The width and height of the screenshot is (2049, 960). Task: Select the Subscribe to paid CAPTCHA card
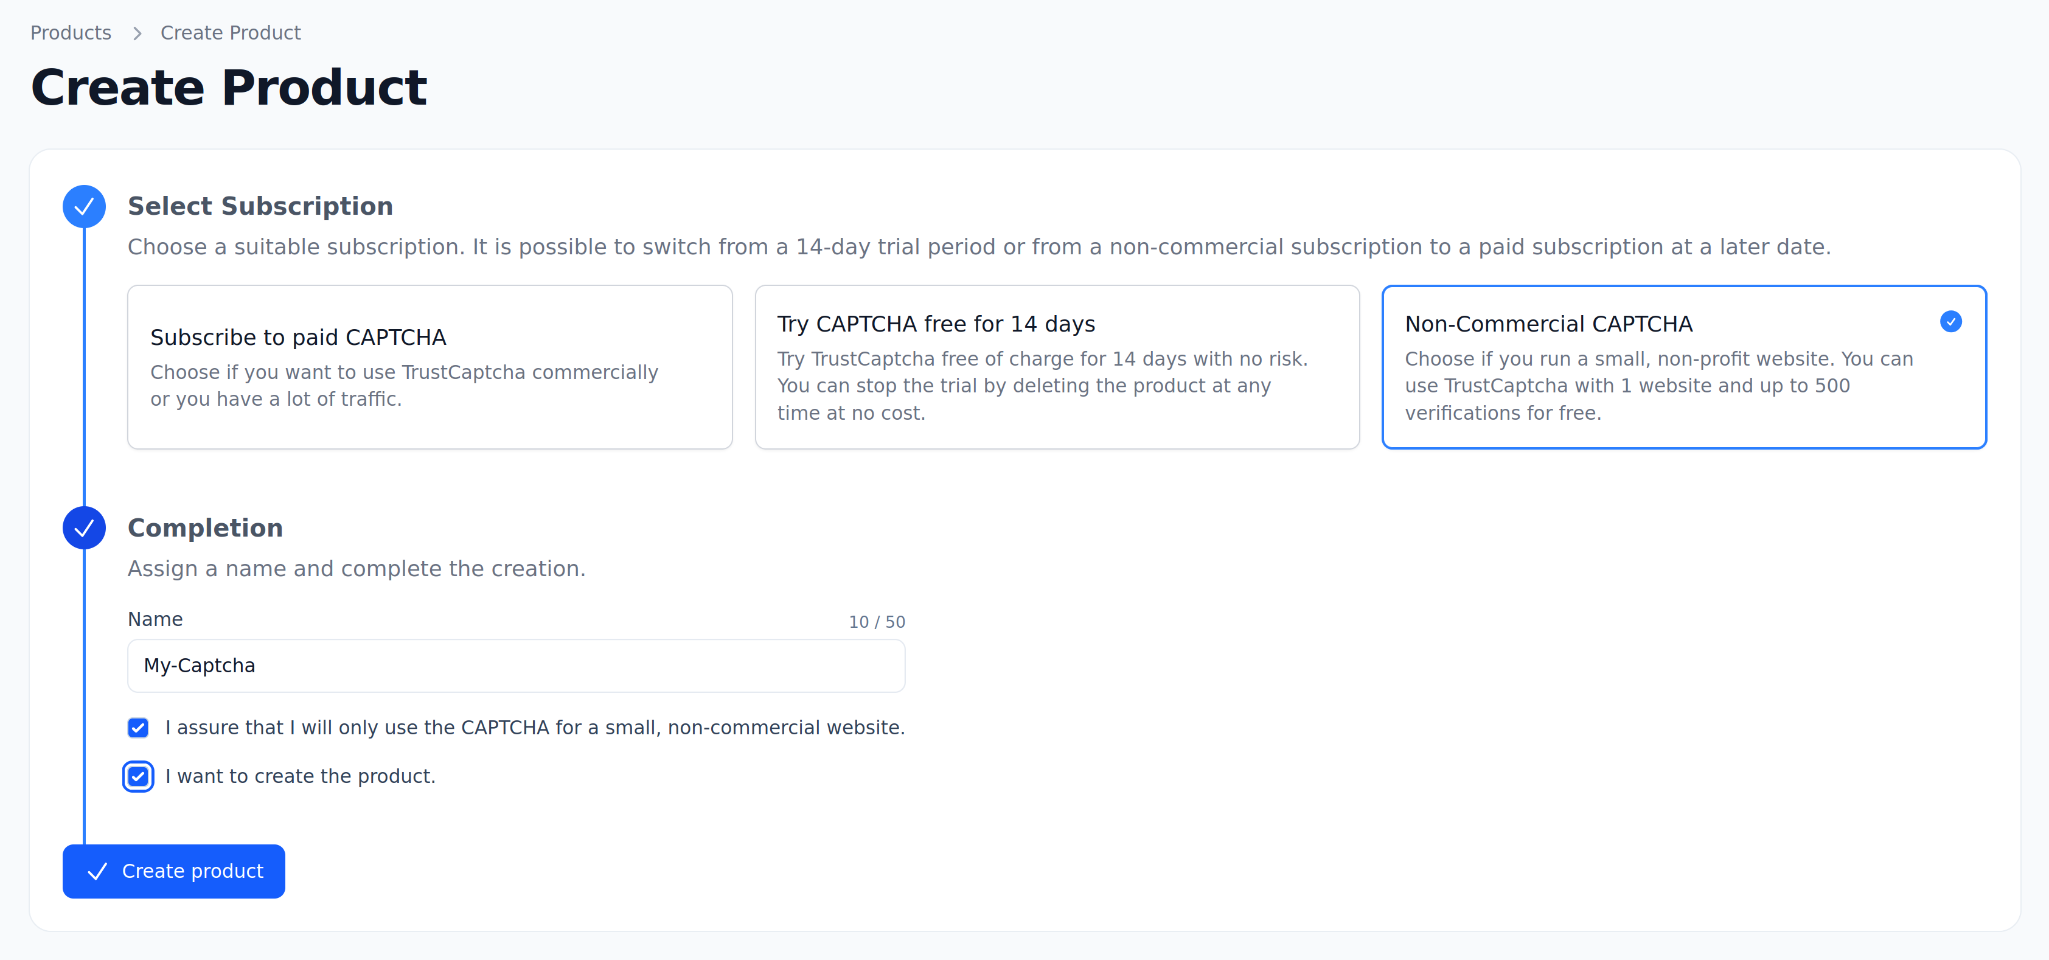click(430, 367)
